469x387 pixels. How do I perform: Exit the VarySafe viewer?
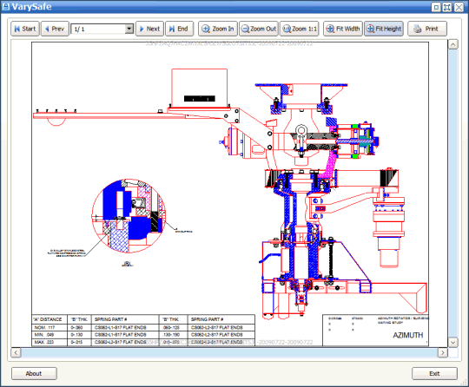pos(434,374)
